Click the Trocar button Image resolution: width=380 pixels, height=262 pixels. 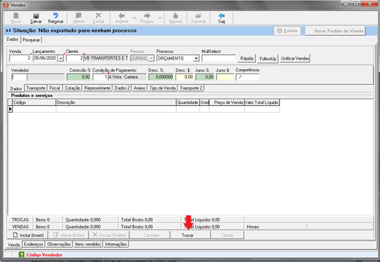coord(191,235)
